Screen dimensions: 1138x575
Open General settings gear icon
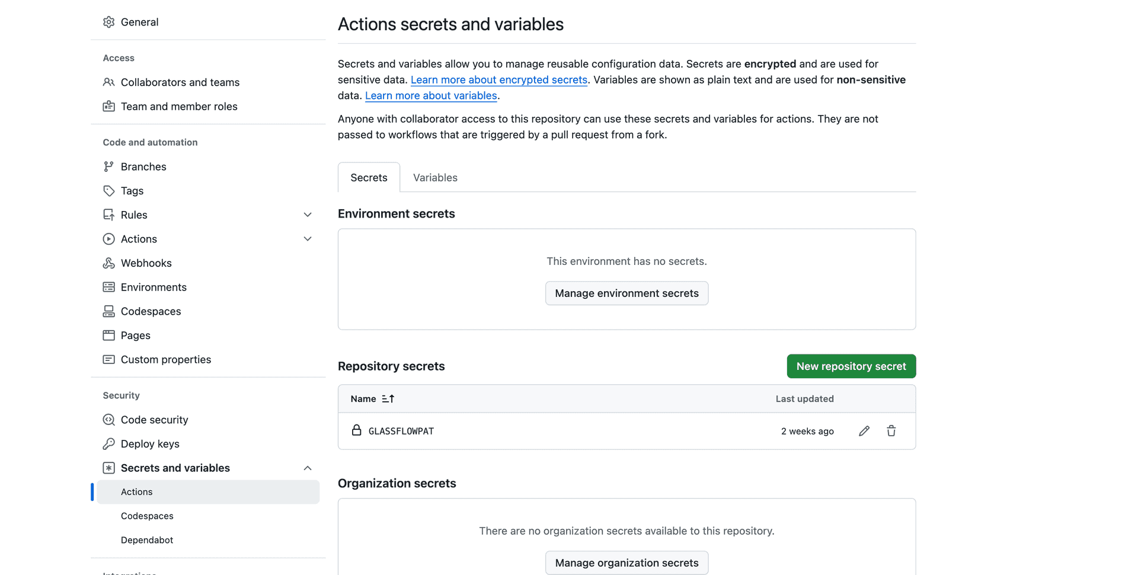(x=108, y=22)
